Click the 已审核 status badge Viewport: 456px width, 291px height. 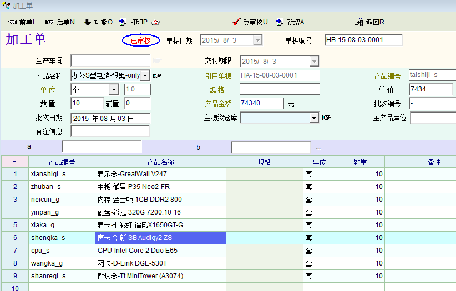click(141, 40)
